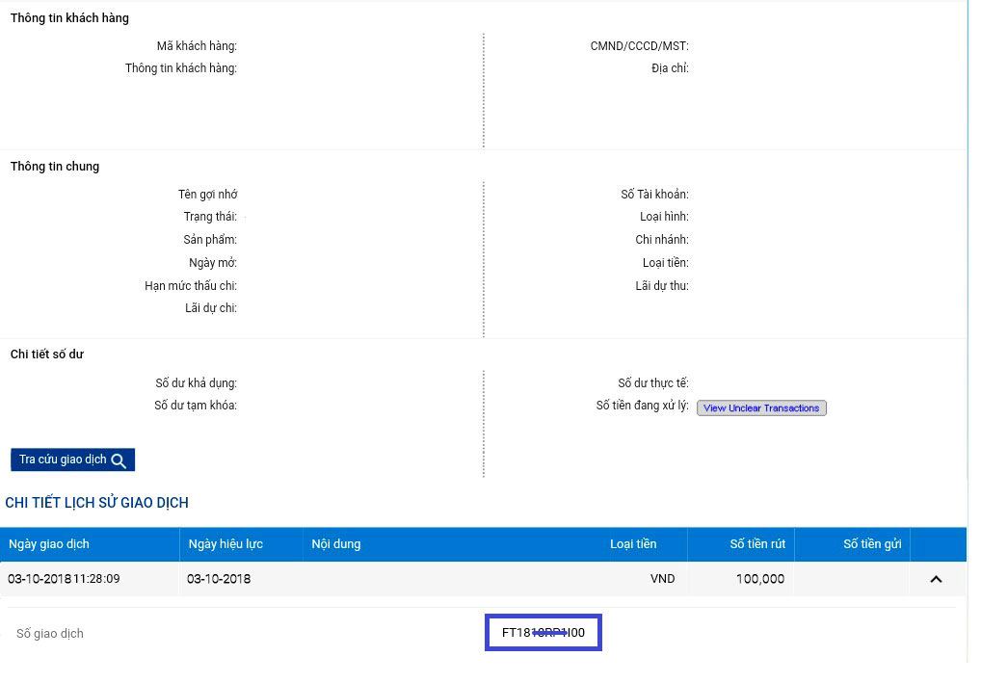981x683 pixels.
Task: Click the 03-10-2018 11:28:09 transaction date cell
Action: [64, 579]
